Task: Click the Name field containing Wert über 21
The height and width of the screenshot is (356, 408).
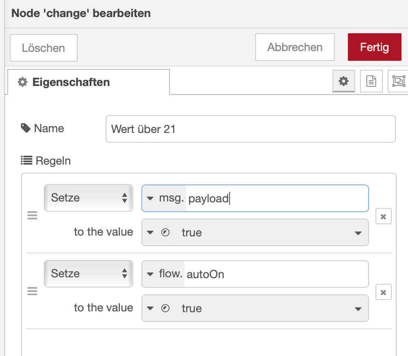Action: 250,129
